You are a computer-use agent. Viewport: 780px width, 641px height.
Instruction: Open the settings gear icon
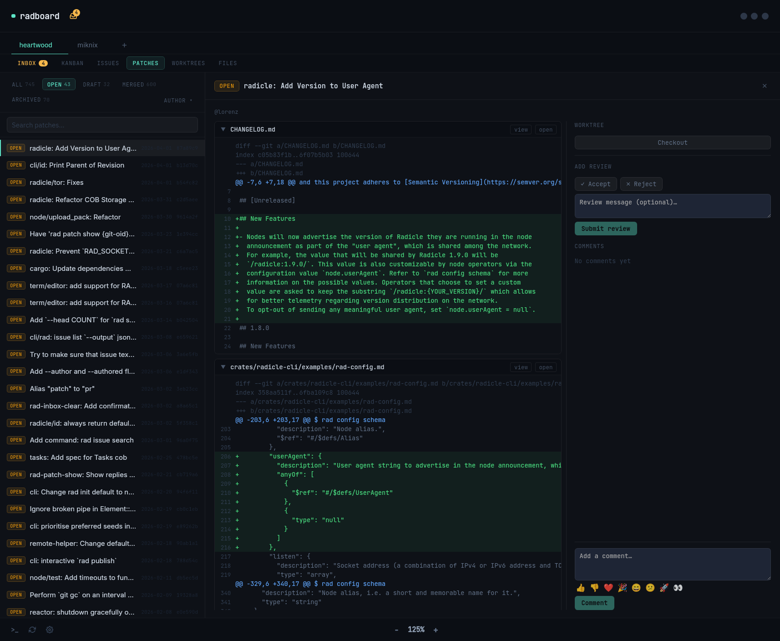(x=50, y=630)
